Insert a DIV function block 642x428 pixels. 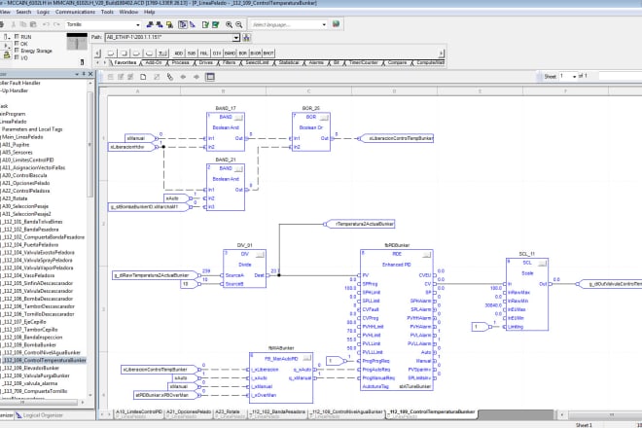217,53
